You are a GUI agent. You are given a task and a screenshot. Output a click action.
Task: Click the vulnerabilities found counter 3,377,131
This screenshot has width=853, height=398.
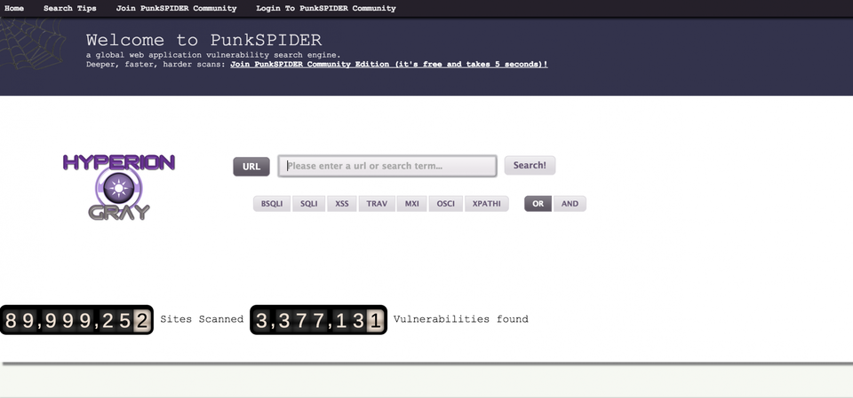coord(318,320)
